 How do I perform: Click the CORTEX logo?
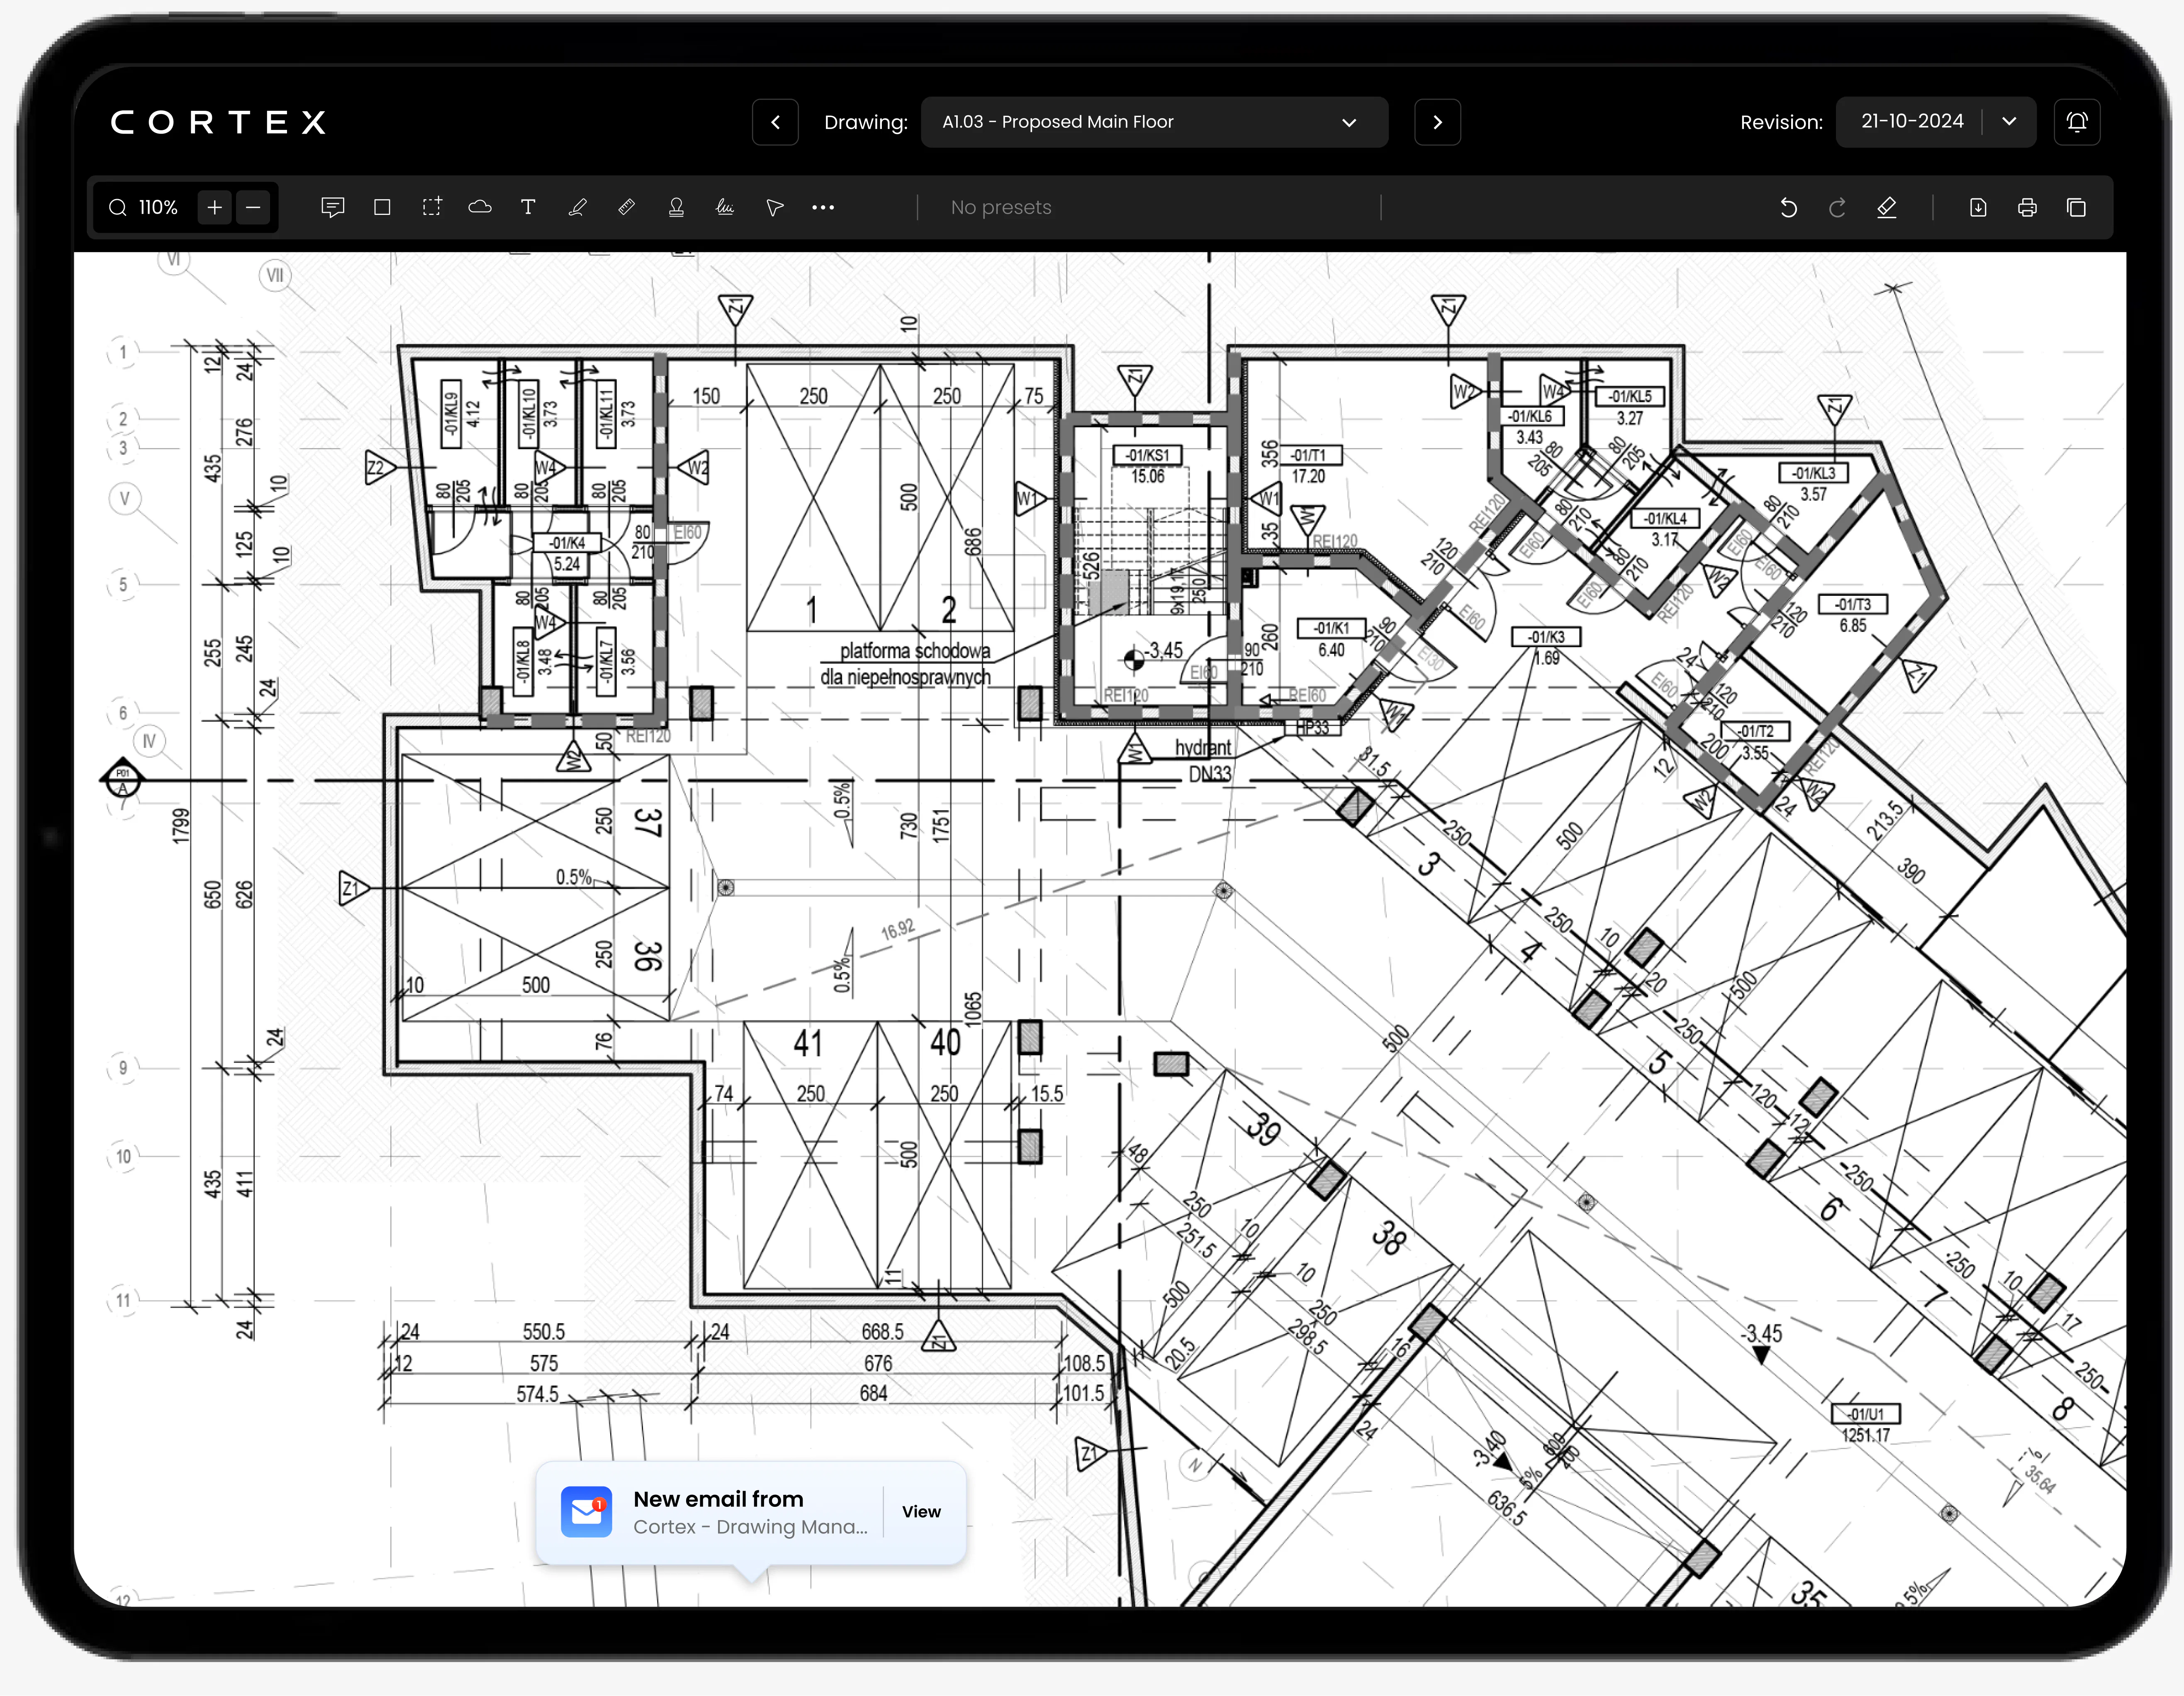(x=218, y=122)
